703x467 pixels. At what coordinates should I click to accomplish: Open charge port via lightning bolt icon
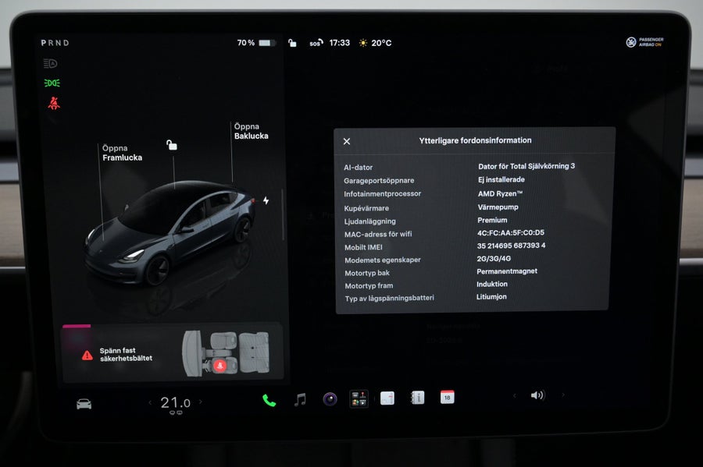point(266,200)
